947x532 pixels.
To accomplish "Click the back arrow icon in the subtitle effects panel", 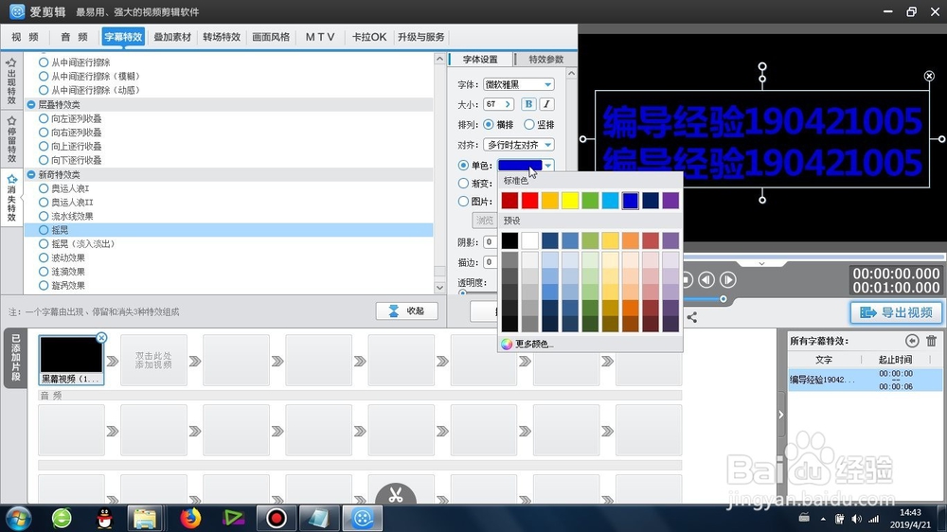I will (912, 341).
